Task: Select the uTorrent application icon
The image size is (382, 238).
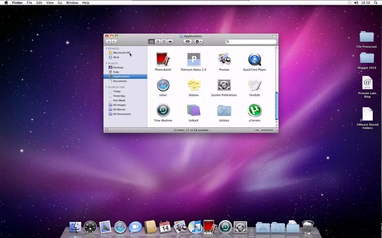Action: pyautogui.click(x=255, y=110)
